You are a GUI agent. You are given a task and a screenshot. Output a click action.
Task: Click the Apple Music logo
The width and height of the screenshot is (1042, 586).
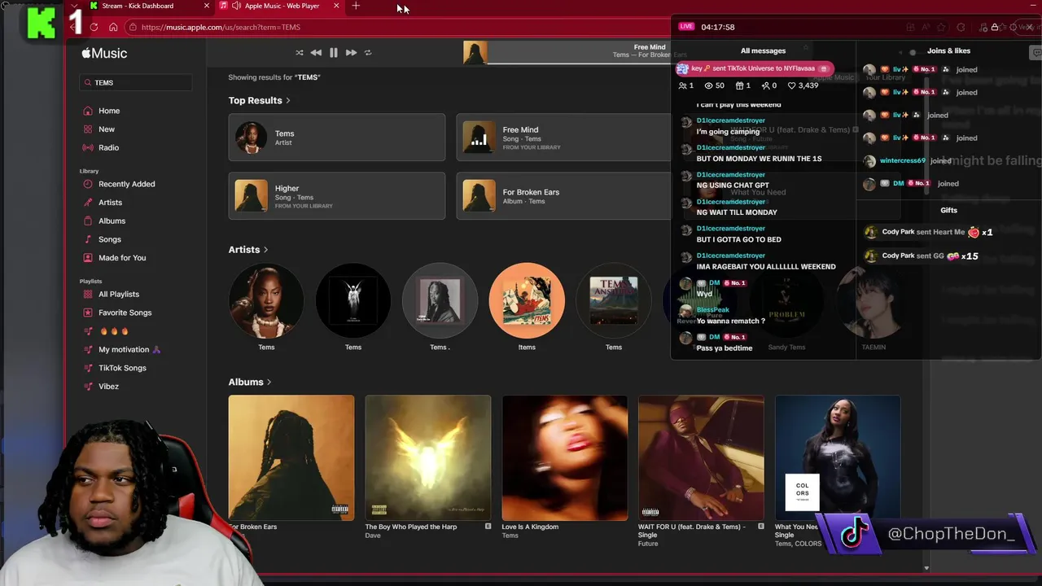104,53
